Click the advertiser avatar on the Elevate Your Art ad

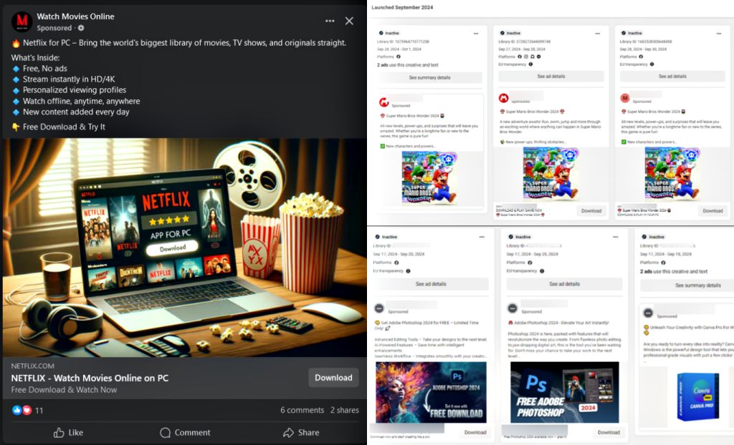[x=513, y=308]
